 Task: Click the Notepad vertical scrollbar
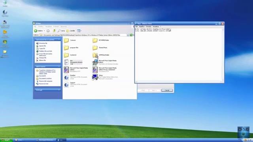point(223,55)
